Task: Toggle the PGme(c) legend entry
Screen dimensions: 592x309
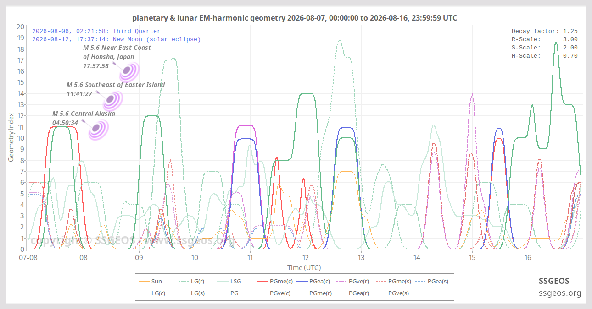Action: [x=274, y=282]
